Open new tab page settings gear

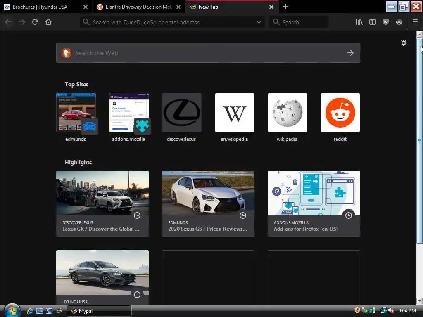403,43
